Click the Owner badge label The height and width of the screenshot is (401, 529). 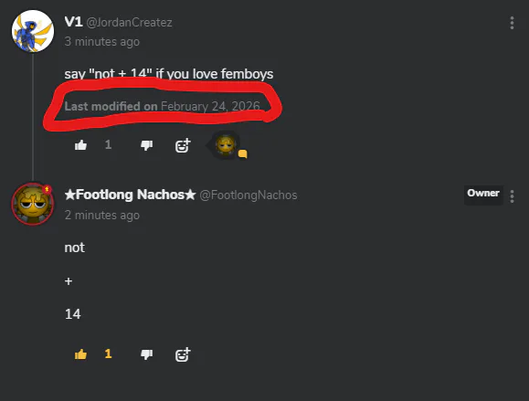[x=483, y=194]
